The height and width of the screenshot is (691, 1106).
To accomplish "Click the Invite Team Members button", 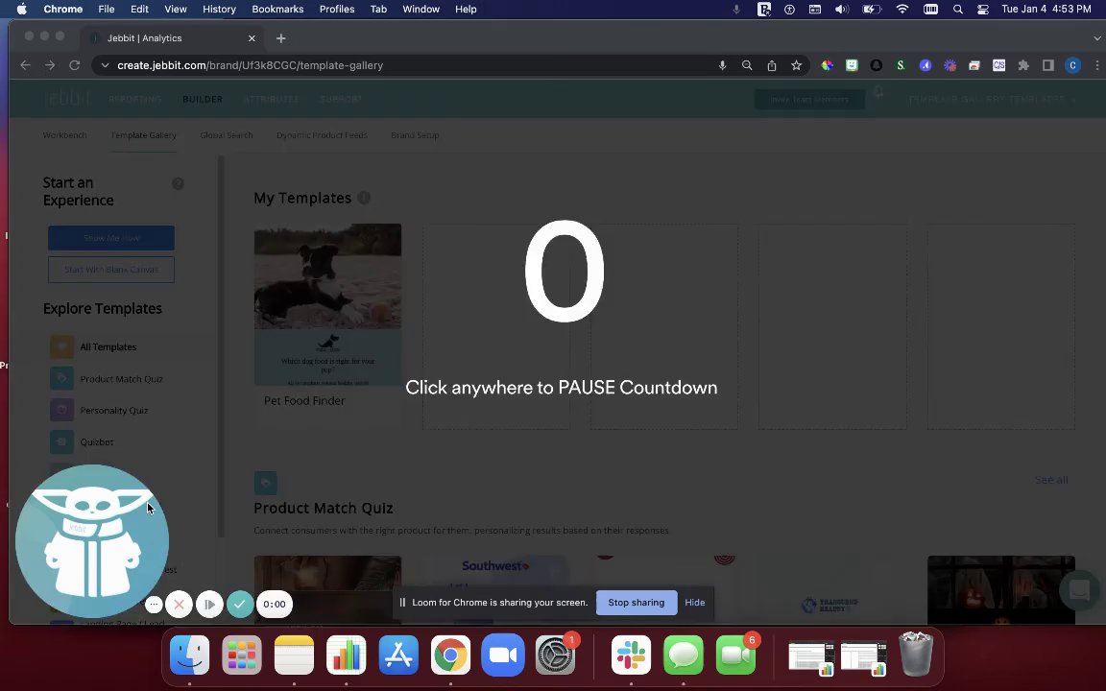I will (x=809, y=100).
